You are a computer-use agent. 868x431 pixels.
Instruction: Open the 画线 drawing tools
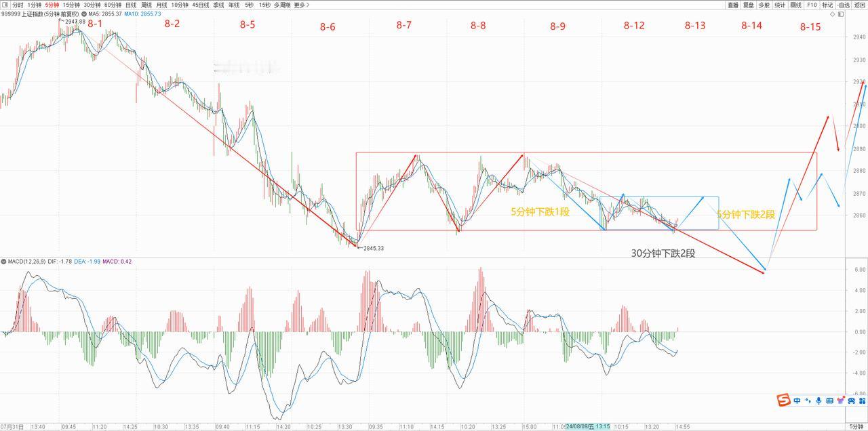[795, 5]
